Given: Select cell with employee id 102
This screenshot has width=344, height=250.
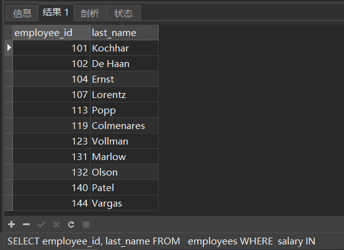Looking at the screenshot, I should [x=51, y=64].
